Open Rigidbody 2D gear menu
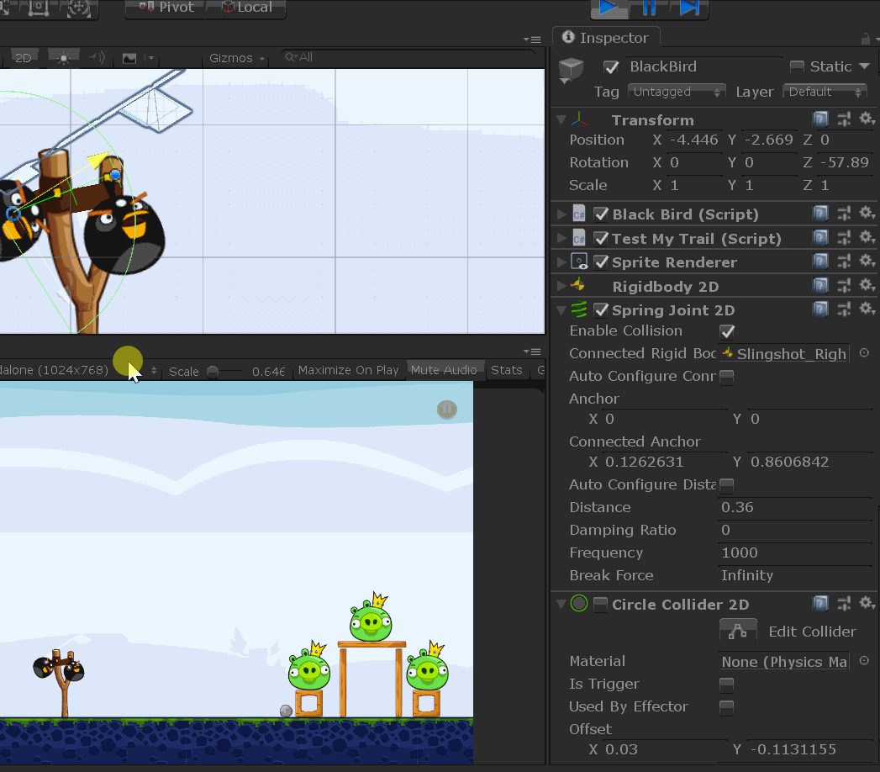 (x=867, y=285)
